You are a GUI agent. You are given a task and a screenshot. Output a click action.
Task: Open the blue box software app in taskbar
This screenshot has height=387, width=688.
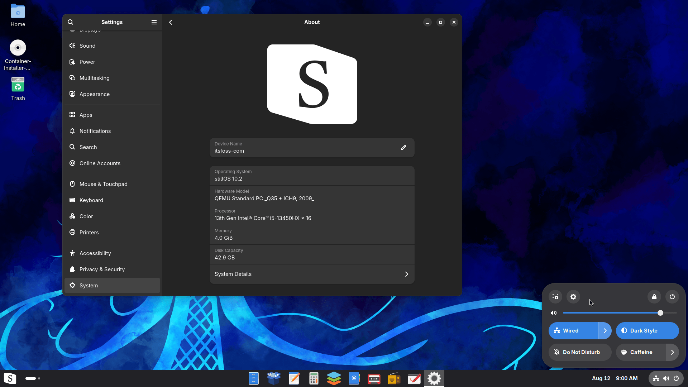coord(274,378)
